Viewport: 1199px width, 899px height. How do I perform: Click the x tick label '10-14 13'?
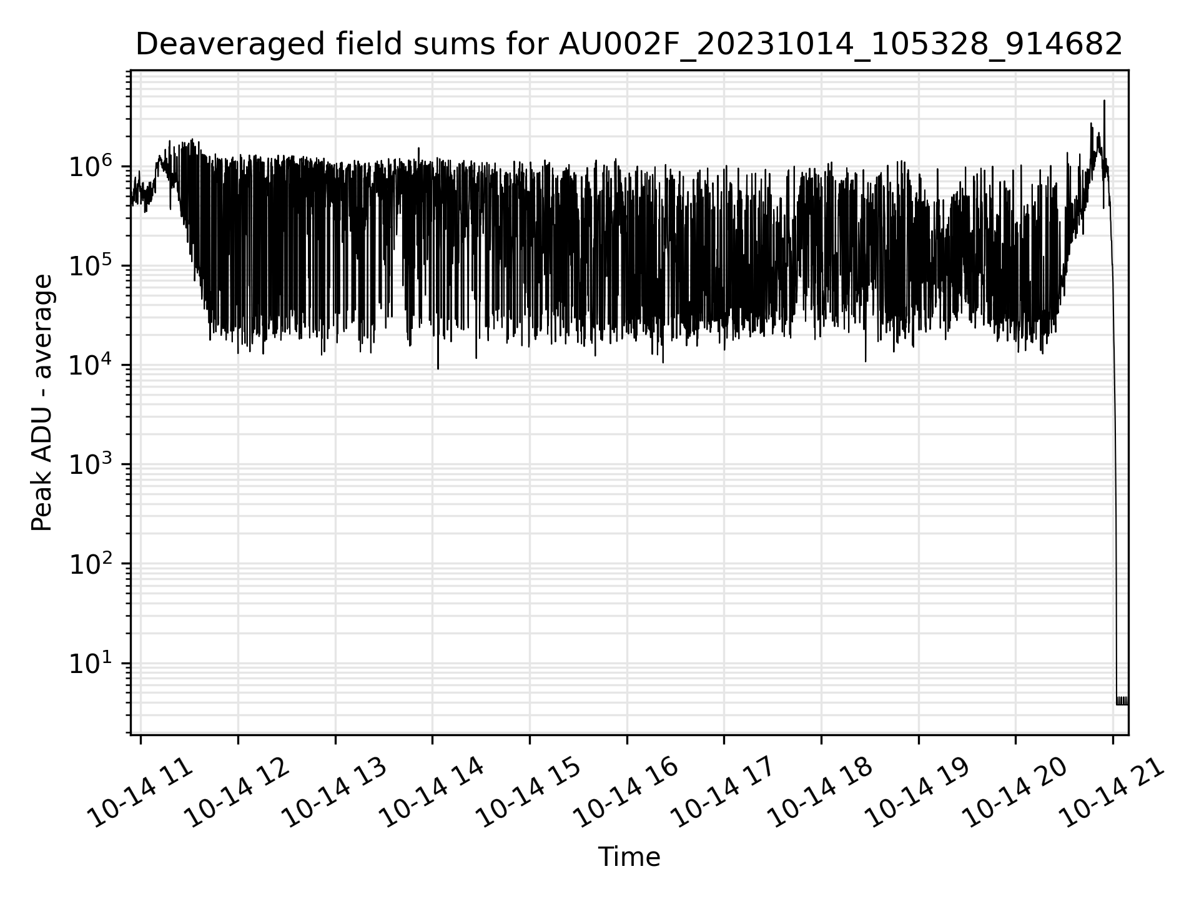click(335, 793)
